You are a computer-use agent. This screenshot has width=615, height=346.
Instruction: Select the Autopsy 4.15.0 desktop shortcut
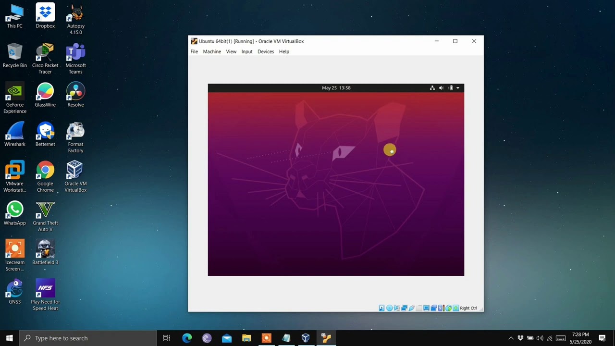(75, 19)
